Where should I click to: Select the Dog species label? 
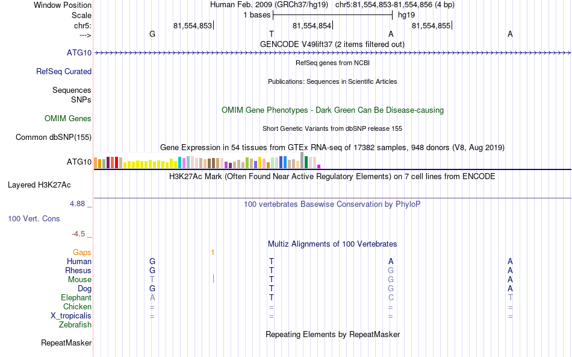[x=84, y=289]
